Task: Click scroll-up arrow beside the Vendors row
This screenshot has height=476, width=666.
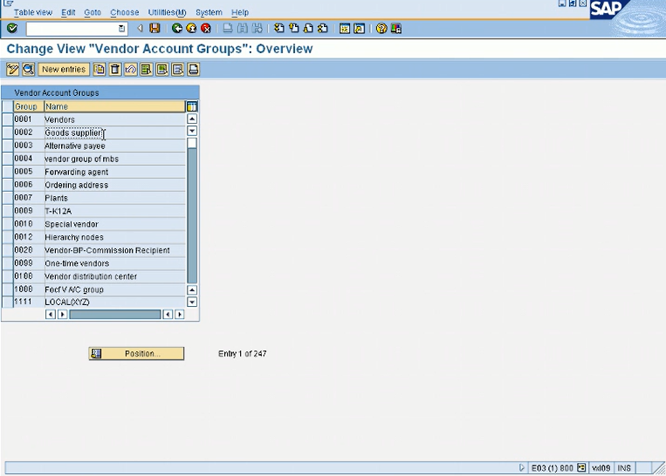Action: pyautogui.click(x=192, y=119)
